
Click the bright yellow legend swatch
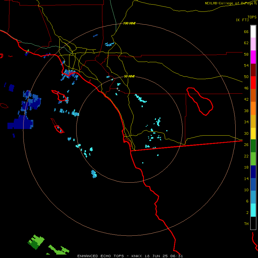click(x=253, y=134)
